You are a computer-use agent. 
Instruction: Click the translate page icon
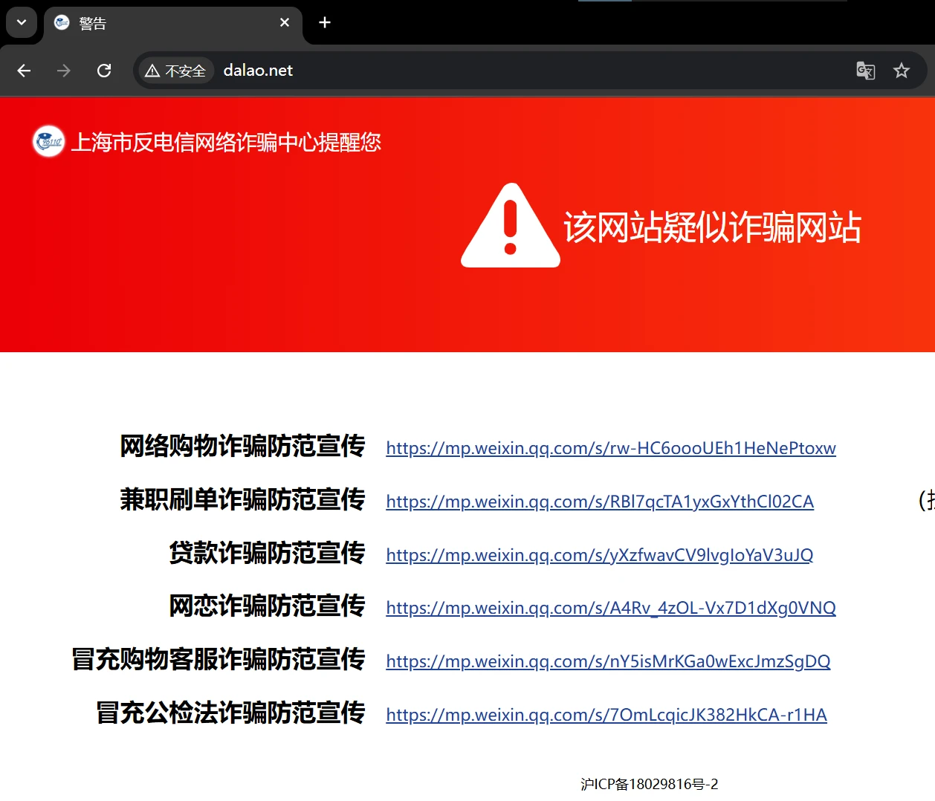pyautogui.click(x=865, y=71)
